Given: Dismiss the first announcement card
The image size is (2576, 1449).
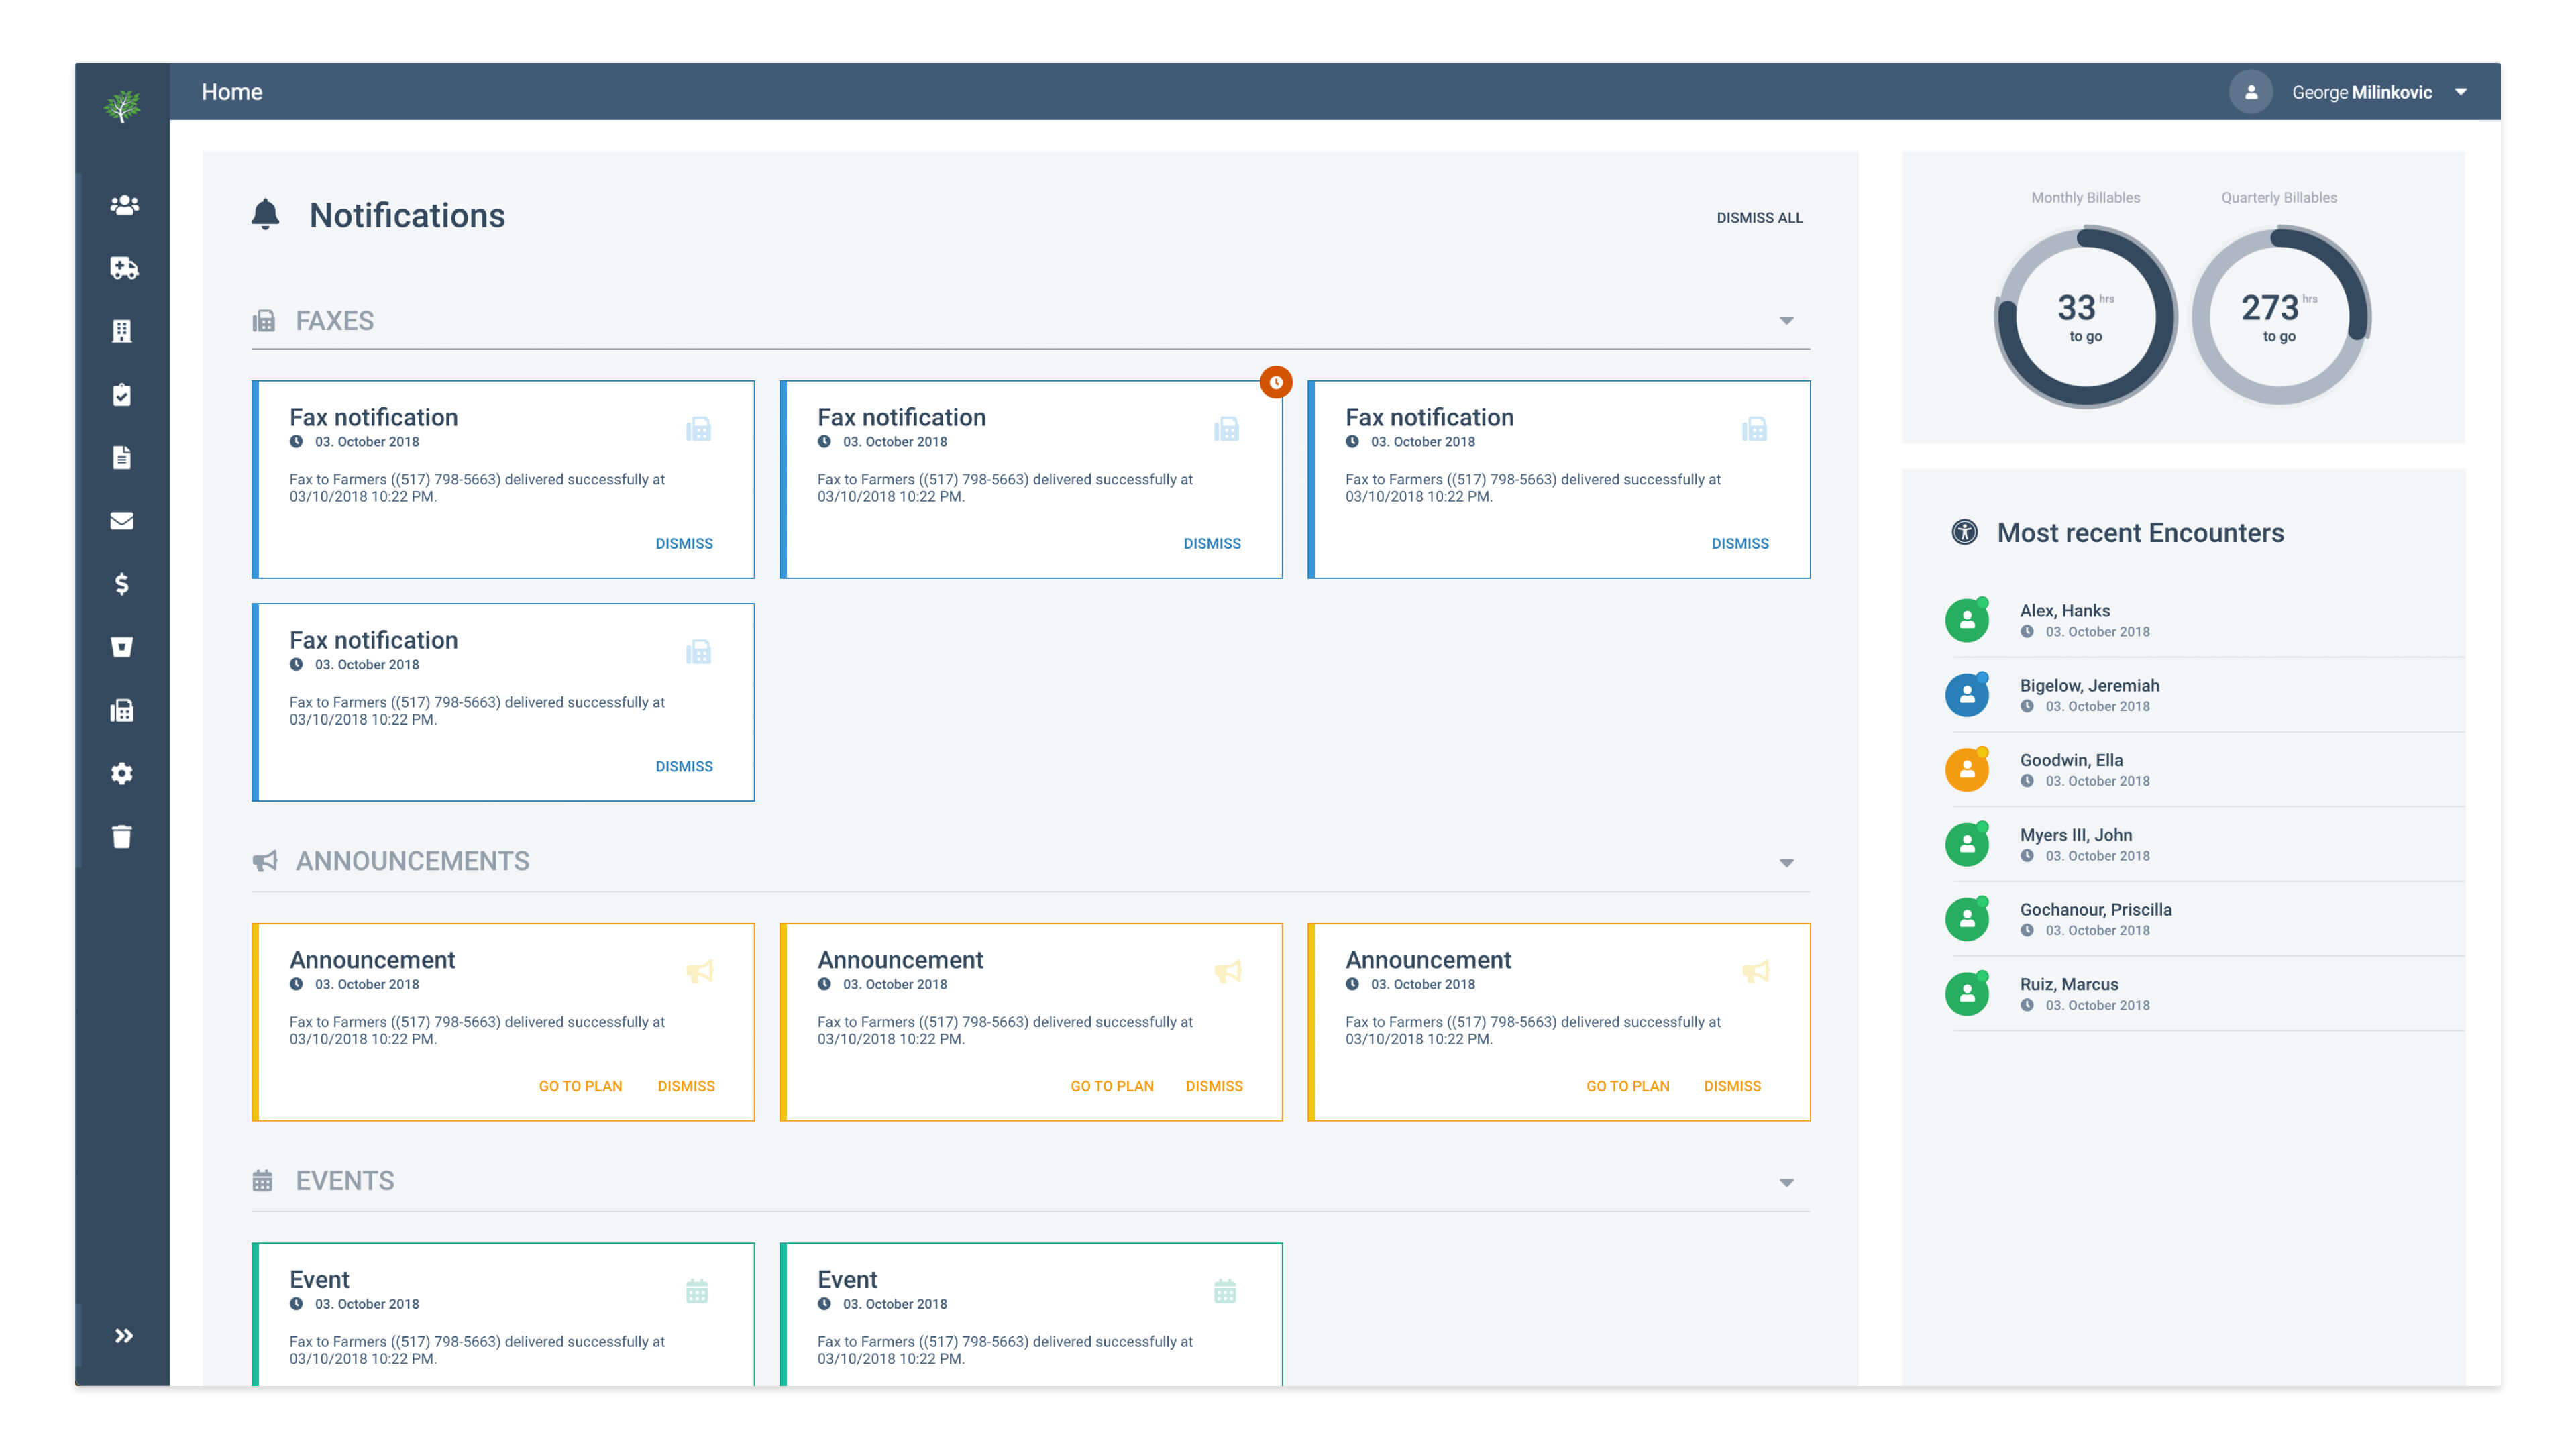Looking at the screenshot, I should (686, 1087).
